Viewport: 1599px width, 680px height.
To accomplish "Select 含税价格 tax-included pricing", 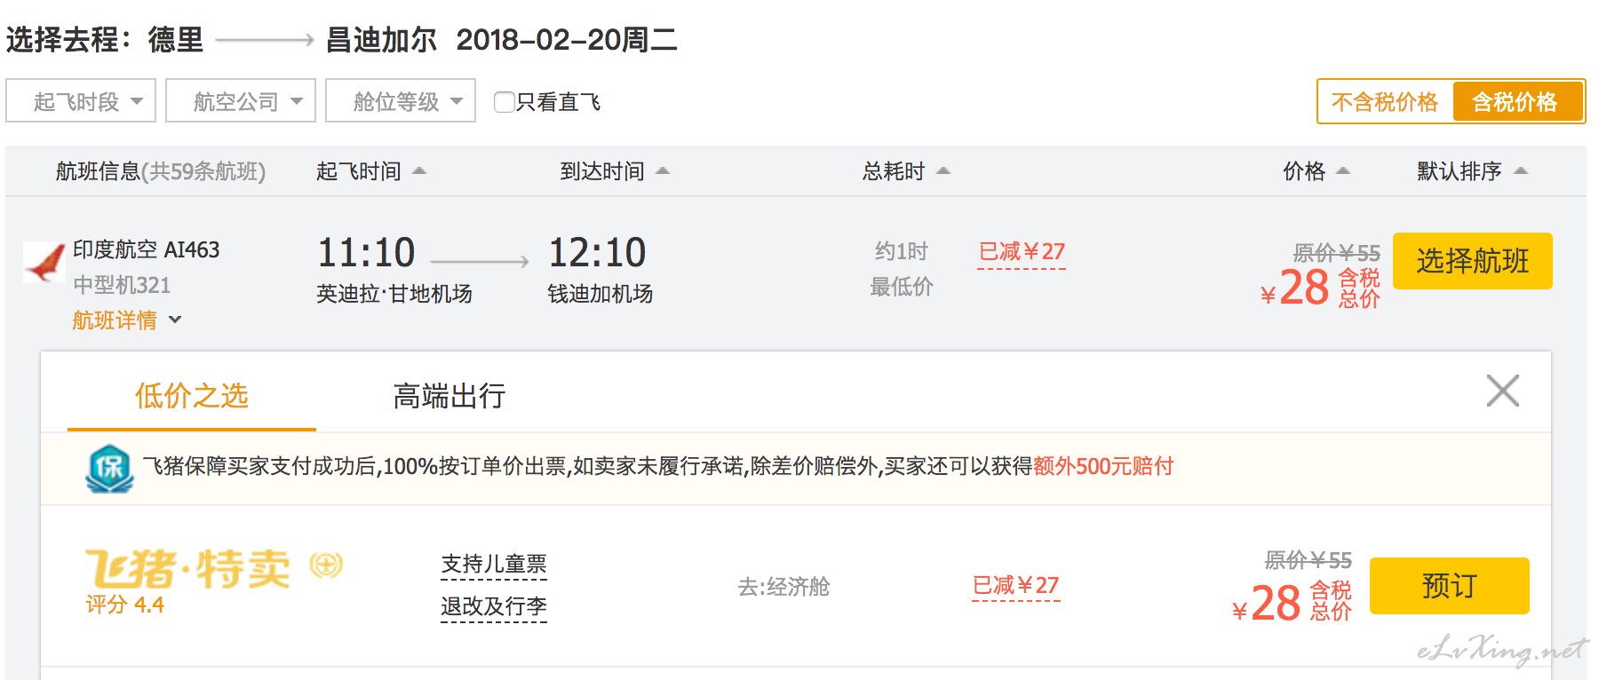I will tap(1517, 102).
